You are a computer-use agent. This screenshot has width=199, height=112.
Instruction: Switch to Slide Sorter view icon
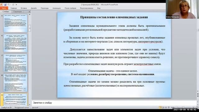163,108
